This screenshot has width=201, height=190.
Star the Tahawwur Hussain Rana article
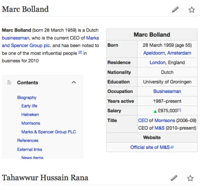tap(190, 178)
